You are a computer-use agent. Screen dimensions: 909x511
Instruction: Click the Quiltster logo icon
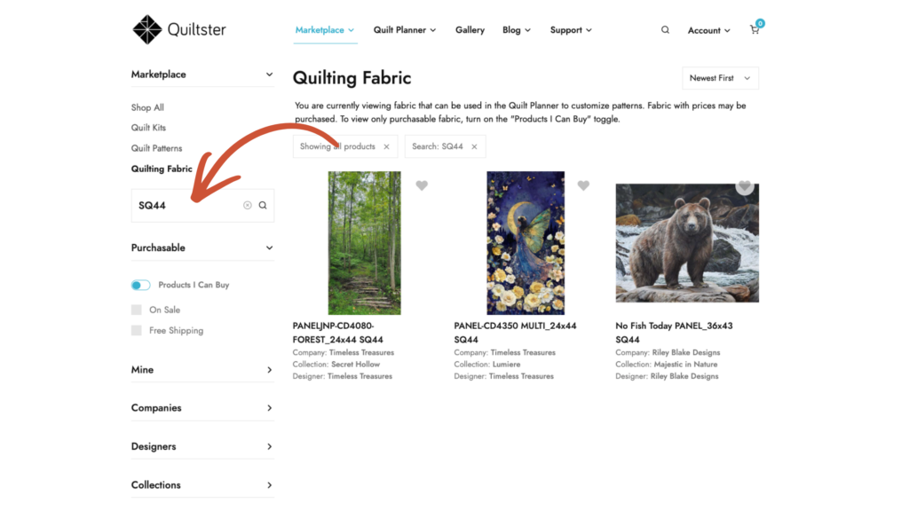[x=146, y=29]
